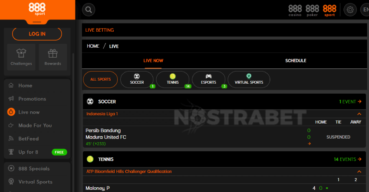The height and width of the screenshot is (192, 369).
Task: Click the 45' (+233) match time
Action: [96, 143]
